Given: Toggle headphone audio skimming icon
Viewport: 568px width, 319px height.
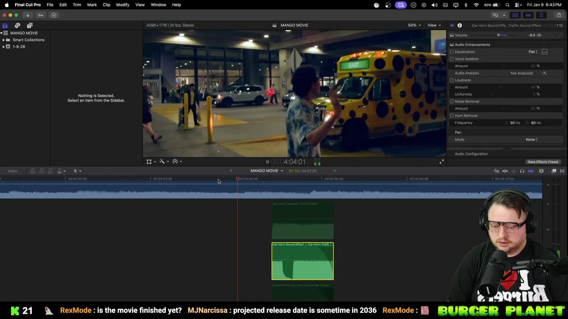Looking at the screenshot, I should click(522, 171).
